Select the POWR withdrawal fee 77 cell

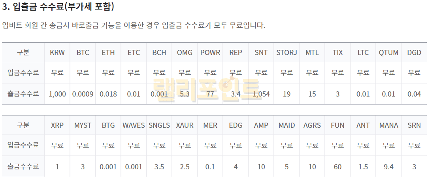(x=210, y=94)
